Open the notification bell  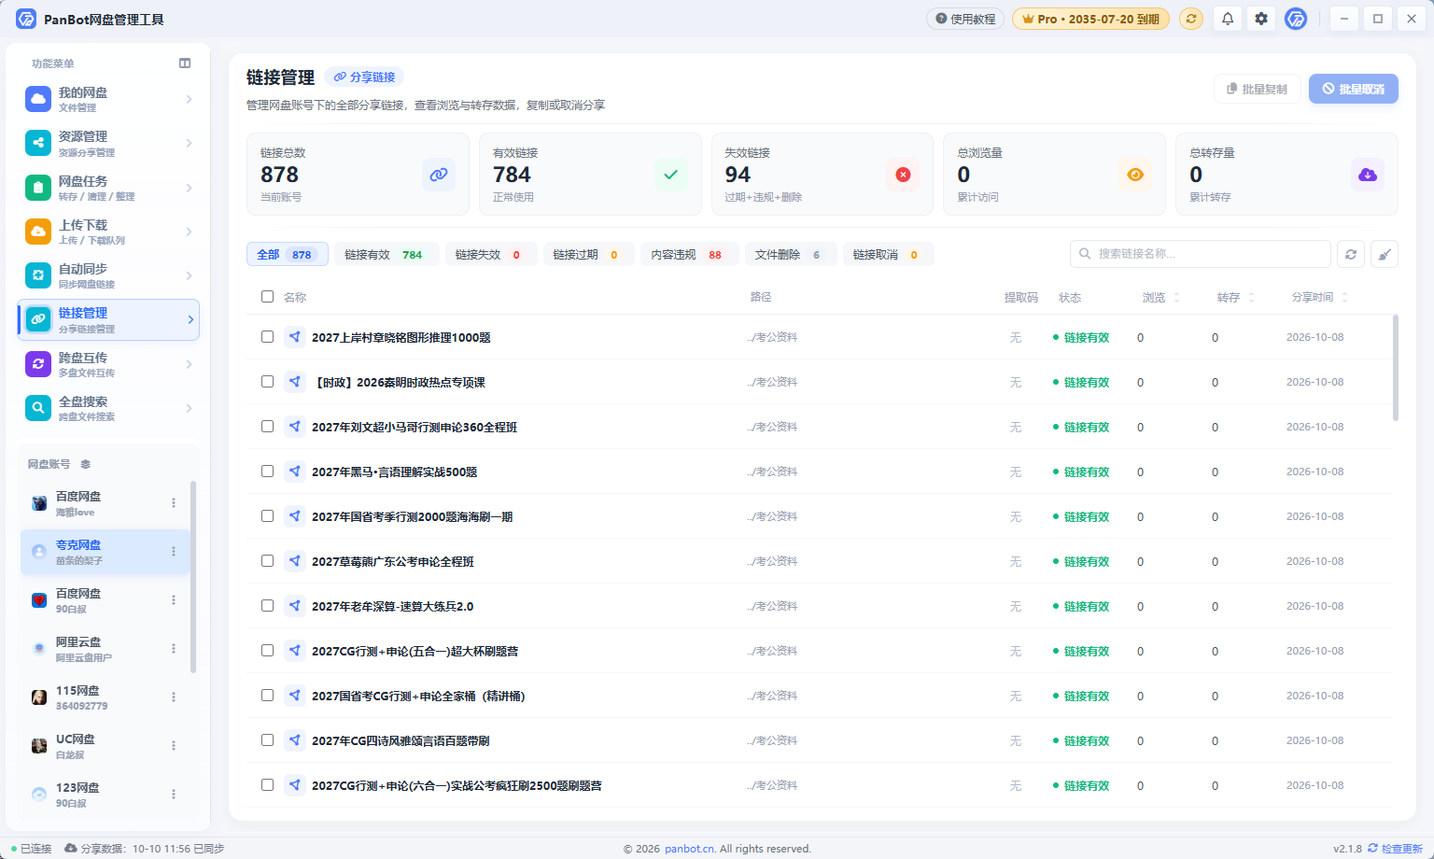coord(1228,19)
